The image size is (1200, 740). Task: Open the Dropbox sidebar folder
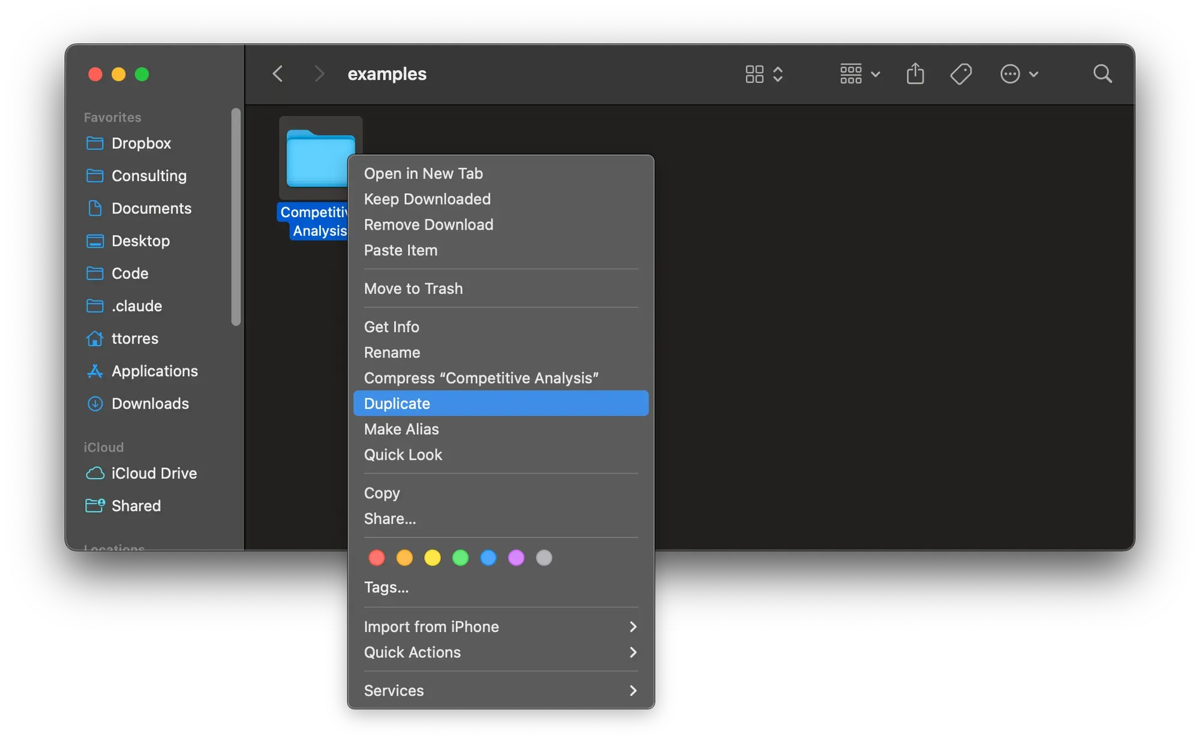(x=140, y=143)
